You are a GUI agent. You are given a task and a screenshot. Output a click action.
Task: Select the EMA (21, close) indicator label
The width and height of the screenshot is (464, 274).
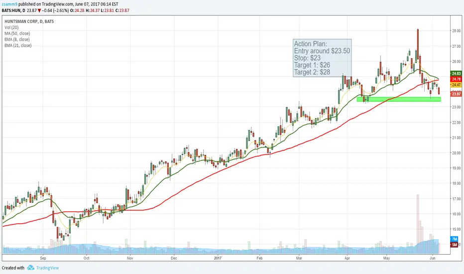(18, 45)
